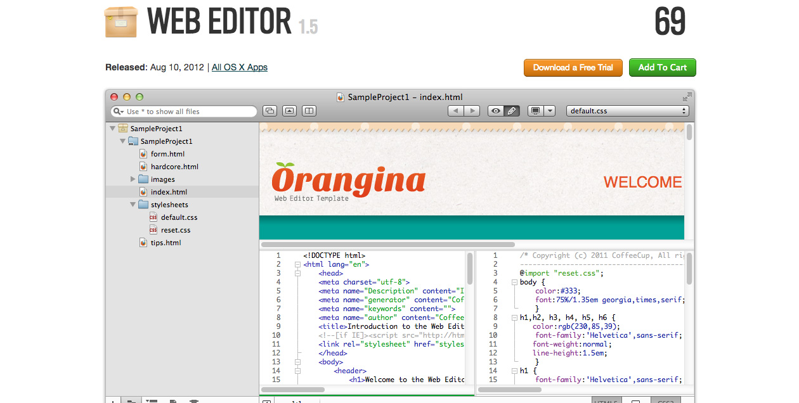Click the Orangina logo in preview

click(349, 180)
